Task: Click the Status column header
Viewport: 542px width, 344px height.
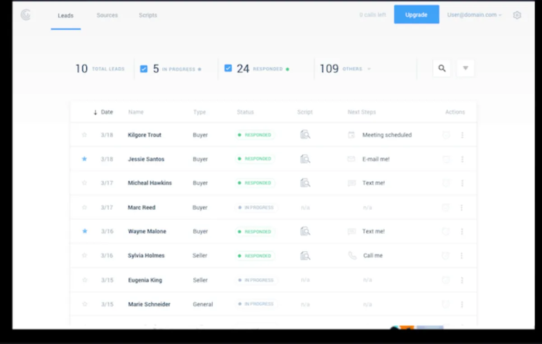Action: click(245, 112)
